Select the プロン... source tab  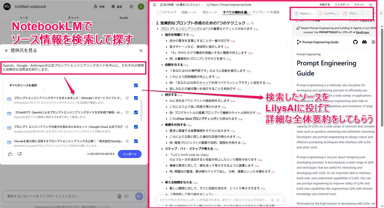(x=353, y=13)
